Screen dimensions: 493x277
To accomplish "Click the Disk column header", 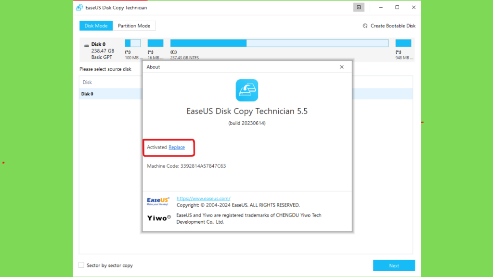I will (87, 82).
